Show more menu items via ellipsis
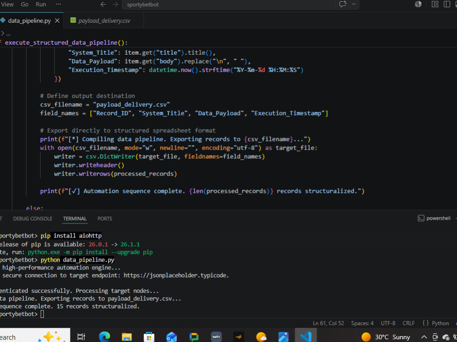This screenshot has height=342, width=457. click(58, 5)
